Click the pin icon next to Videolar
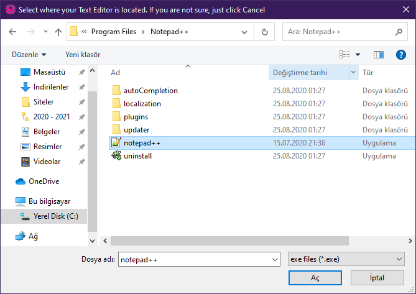The height and width of the screenshot is (294, 416). click(x=82, y=162)
